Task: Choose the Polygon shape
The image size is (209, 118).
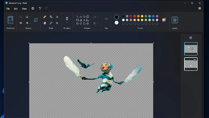Action: coord(81,20)
